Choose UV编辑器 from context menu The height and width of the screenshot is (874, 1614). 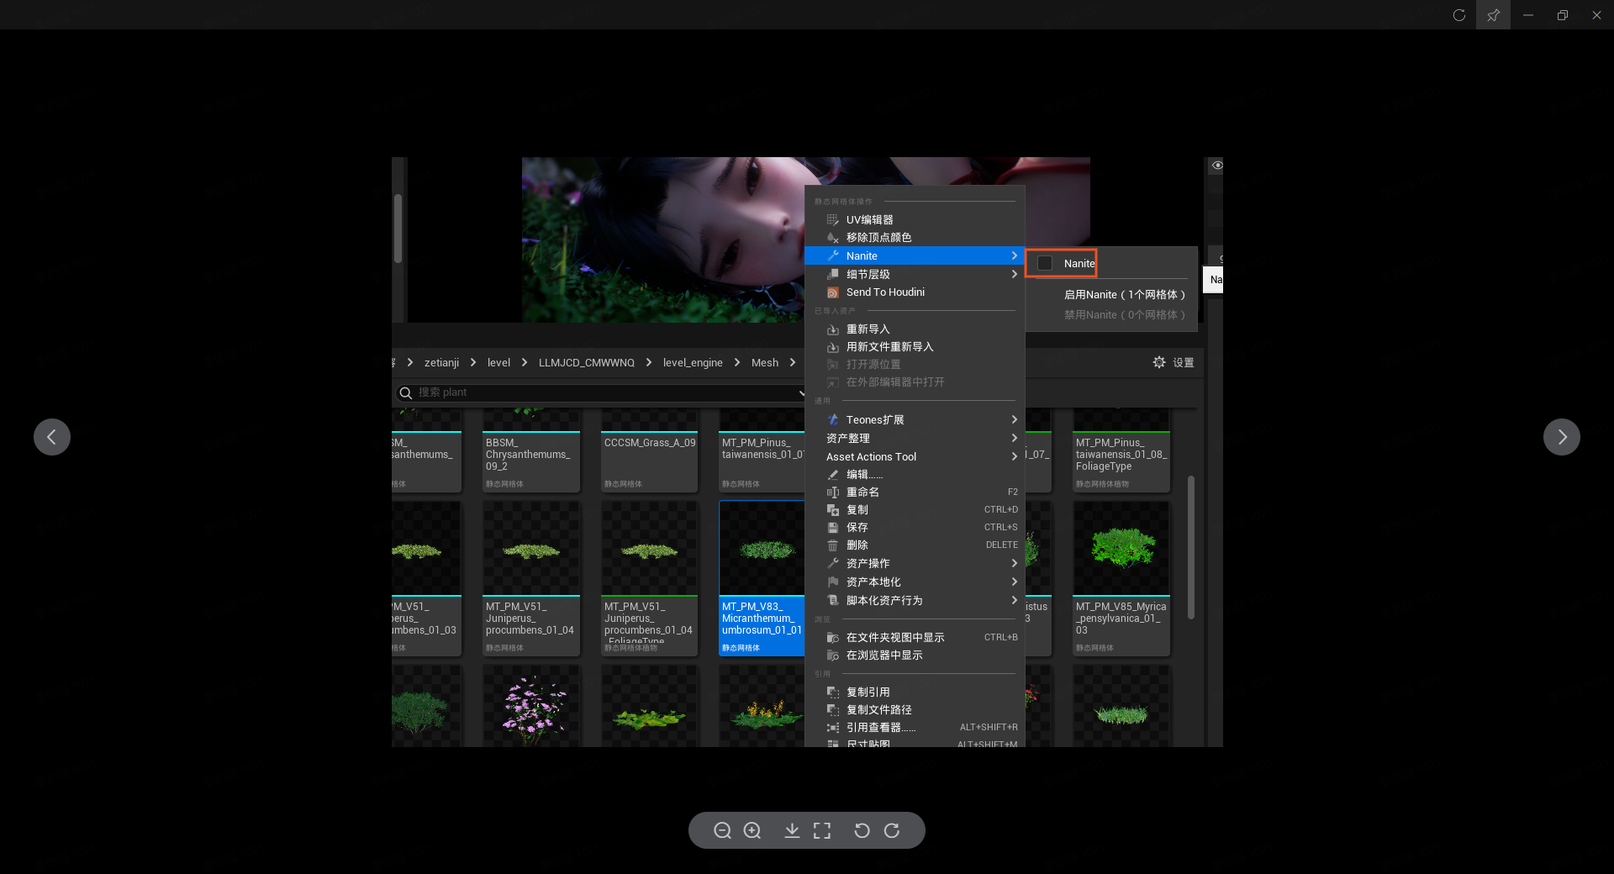point(869,220)
